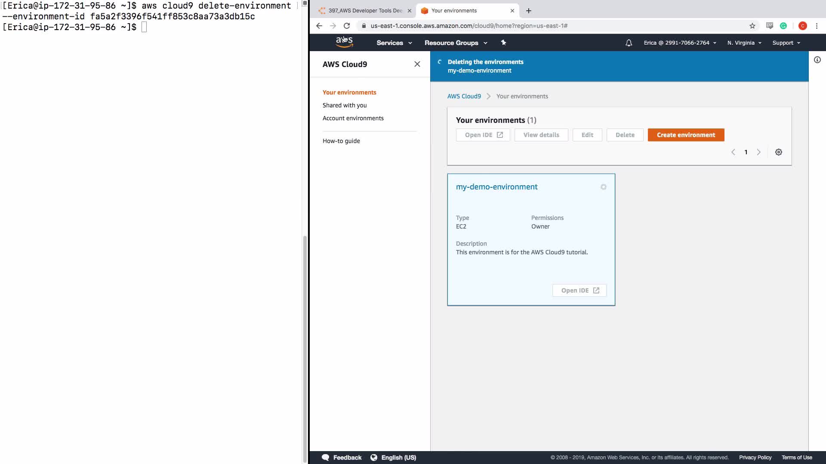Screen dimensions: 826x464
Task: Select Shared with you menu item
Action: point(344,105)
